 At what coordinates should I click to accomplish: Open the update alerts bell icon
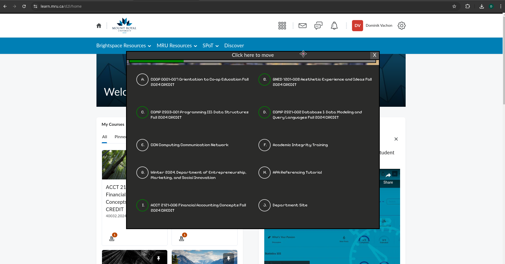click(334, 26)
